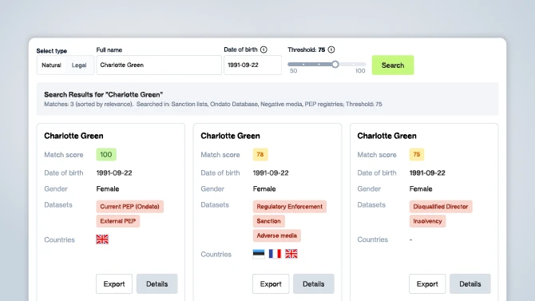The width and height of the screenshot is (535, 301).
Task: Open Details for the third result card
Action: 470,284
